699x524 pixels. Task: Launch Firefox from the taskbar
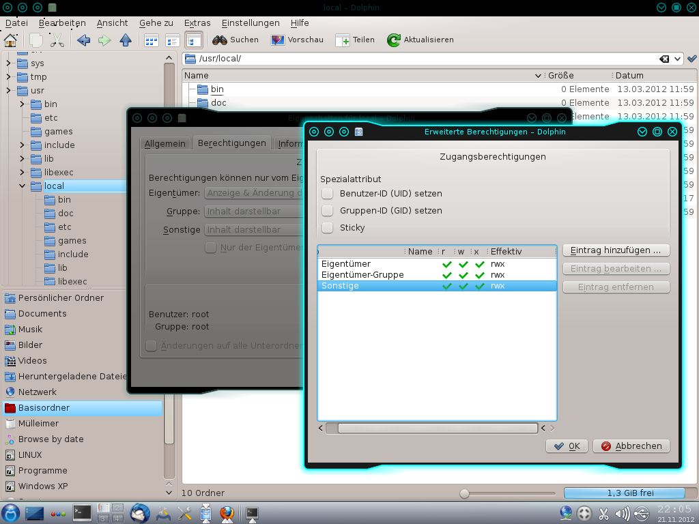pyautogui.click(x=227, y=513)
